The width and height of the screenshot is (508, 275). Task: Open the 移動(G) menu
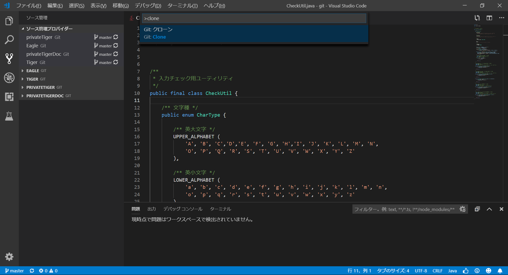(x=121, y=6)
